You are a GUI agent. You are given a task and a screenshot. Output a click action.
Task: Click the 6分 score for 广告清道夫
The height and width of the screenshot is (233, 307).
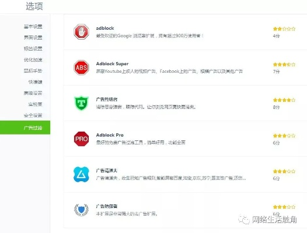tap(276, 178)
